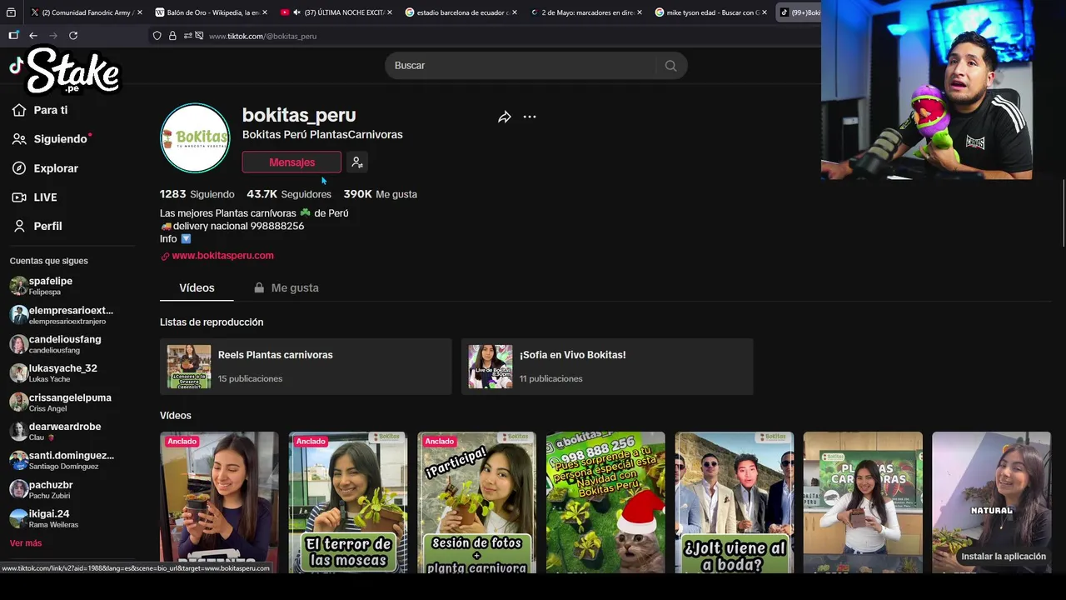1066x600 pixels.
Task: Switch to ÚLTIMA NOCHE YouTube tab
Action: (337, 12)
